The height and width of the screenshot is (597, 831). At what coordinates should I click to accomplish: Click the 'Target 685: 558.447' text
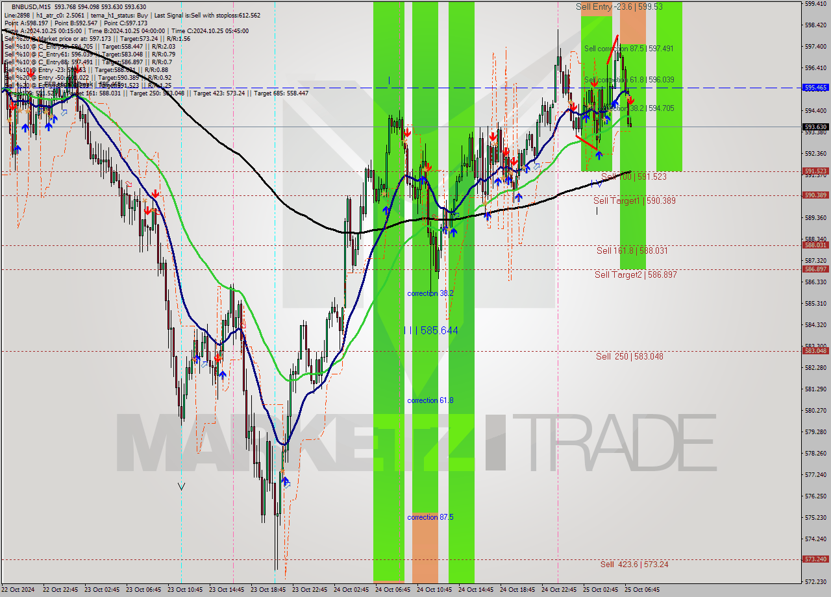point(281,93)
